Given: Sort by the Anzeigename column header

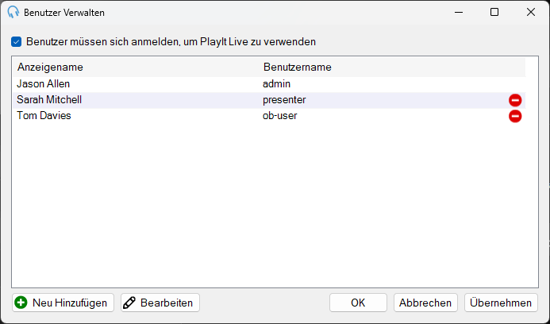Looking at the screenshot, I should pos(50,67).
